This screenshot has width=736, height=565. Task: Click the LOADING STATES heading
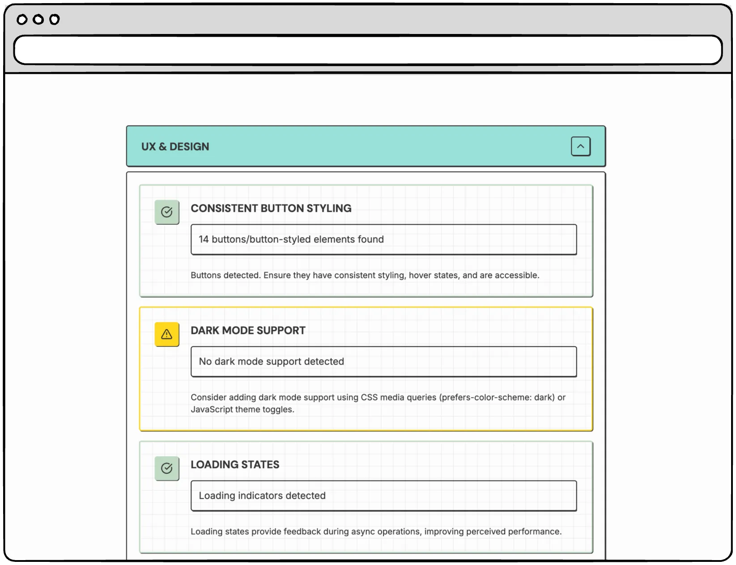(235, 465)
